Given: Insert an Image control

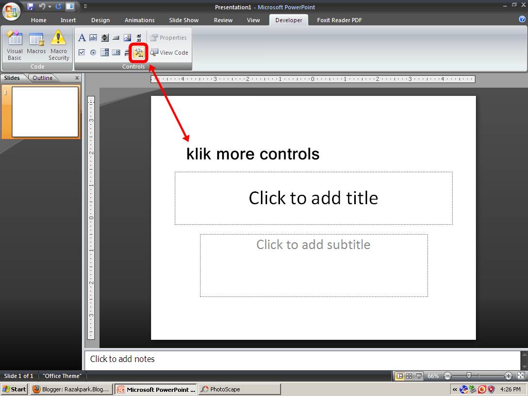Looking at the screenshot, I should tap(127, 38).
